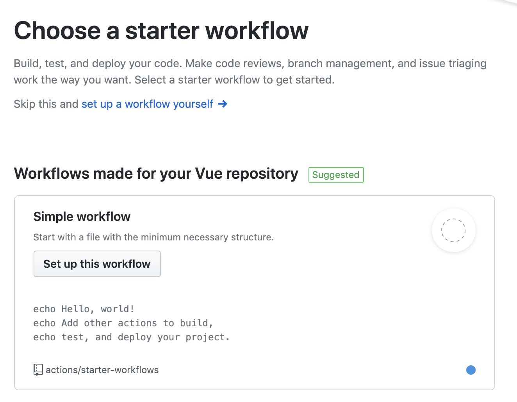Click the "Start with a file" description
Screen dimensions: 517x402
coord(153,237)
